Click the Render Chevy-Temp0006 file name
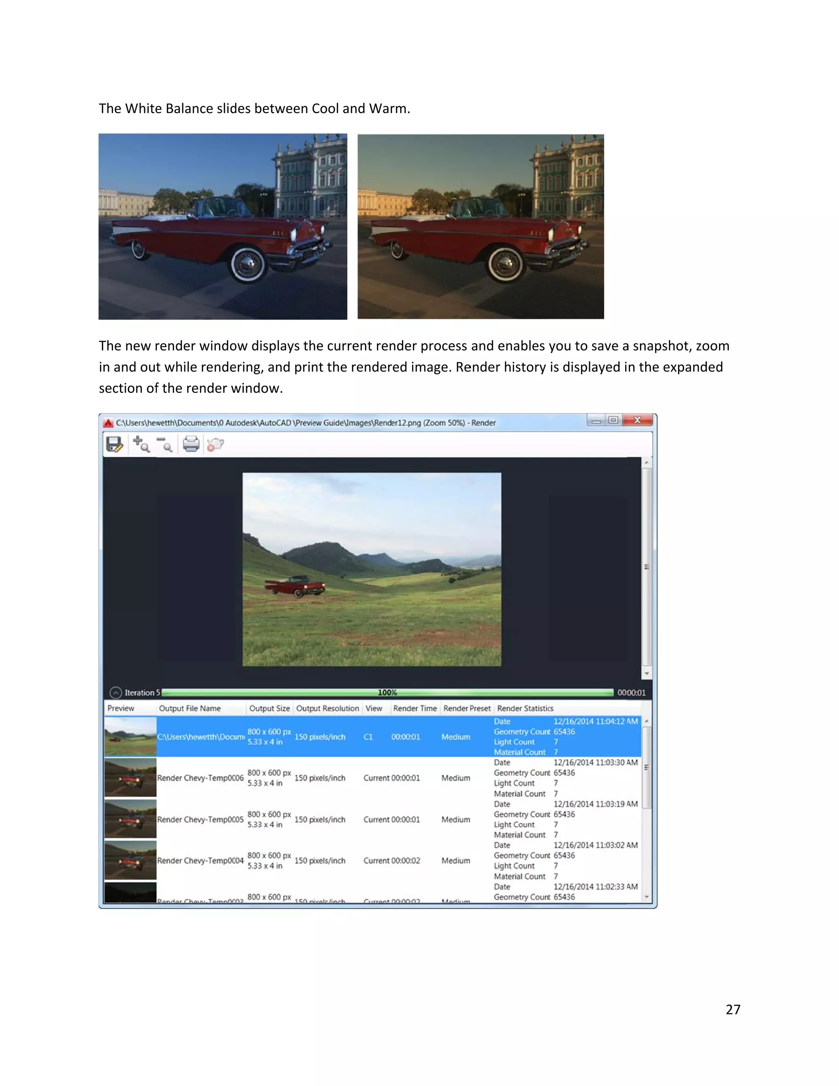 (x=200, y=778)
